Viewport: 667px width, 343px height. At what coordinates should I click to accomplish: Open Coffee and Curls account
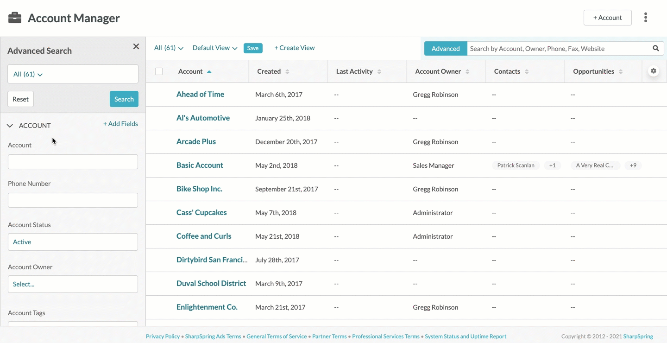click(204, 236)
